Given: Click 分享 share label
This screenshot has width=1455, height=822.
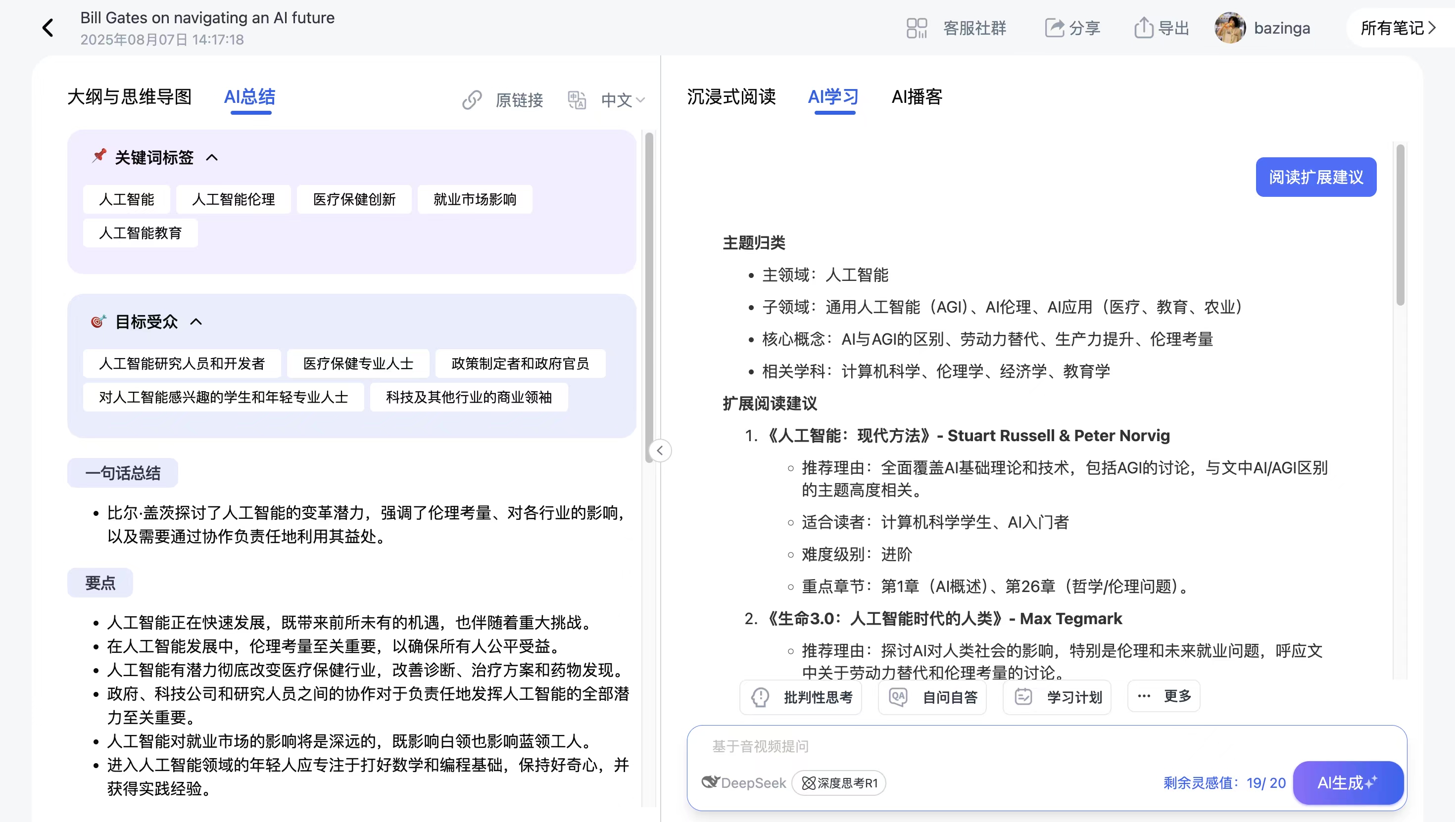Looking at the screenshot, I should [1084, 28].
